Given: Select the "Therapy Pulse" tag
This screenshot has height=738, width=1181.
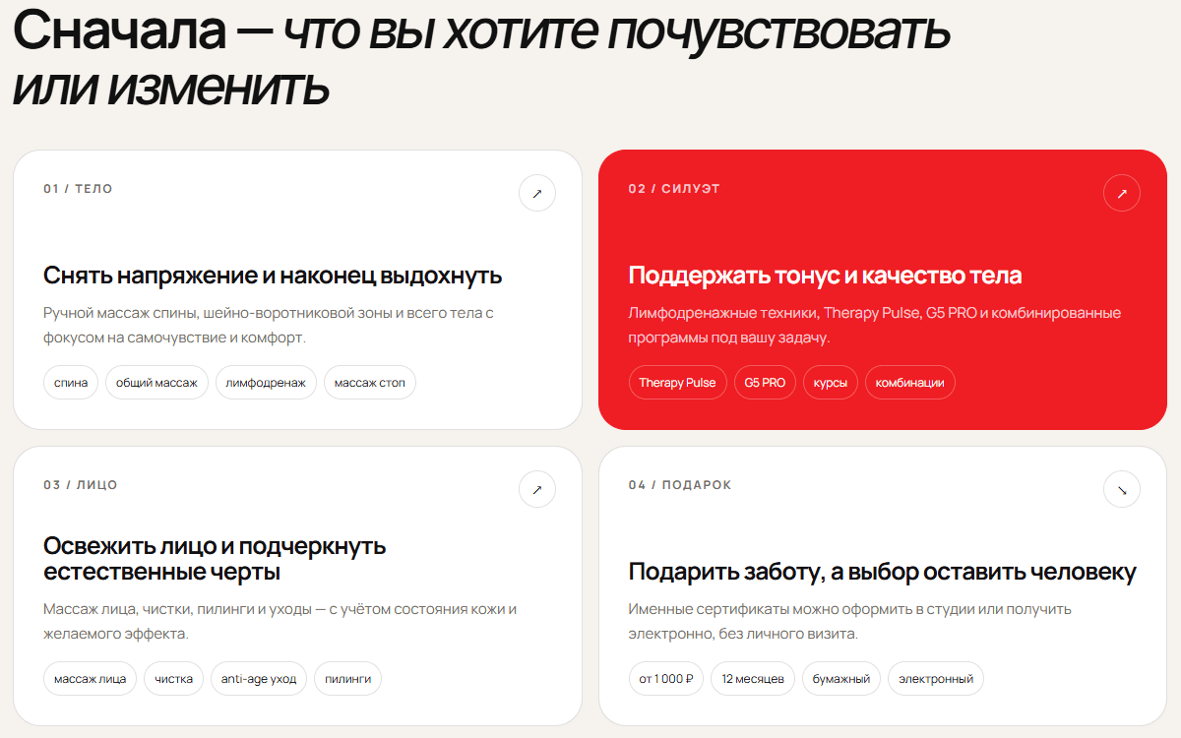Looking at the screenshot, I should coord(678,383).
